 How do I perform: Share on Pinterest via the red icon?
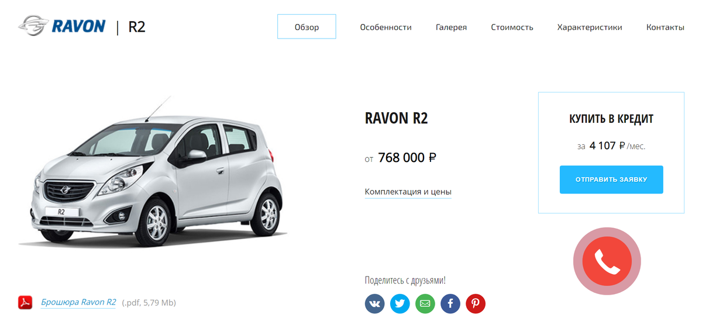pos(476,303)
